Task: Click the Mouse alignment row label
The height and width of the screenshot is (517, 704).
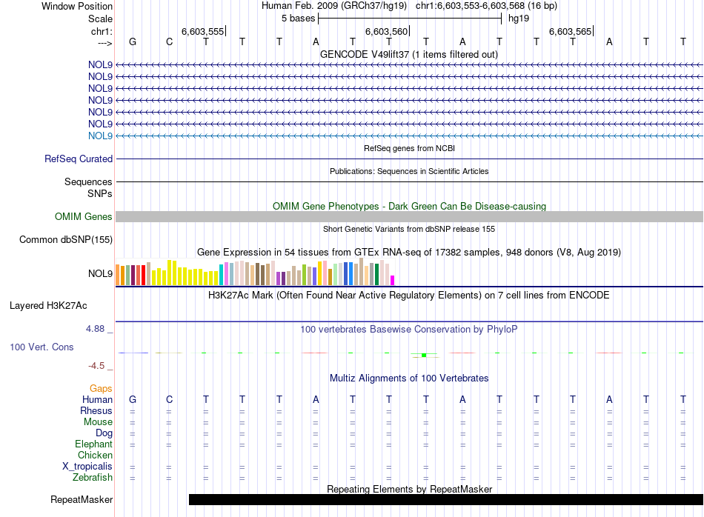Action: tap(98, 422)
